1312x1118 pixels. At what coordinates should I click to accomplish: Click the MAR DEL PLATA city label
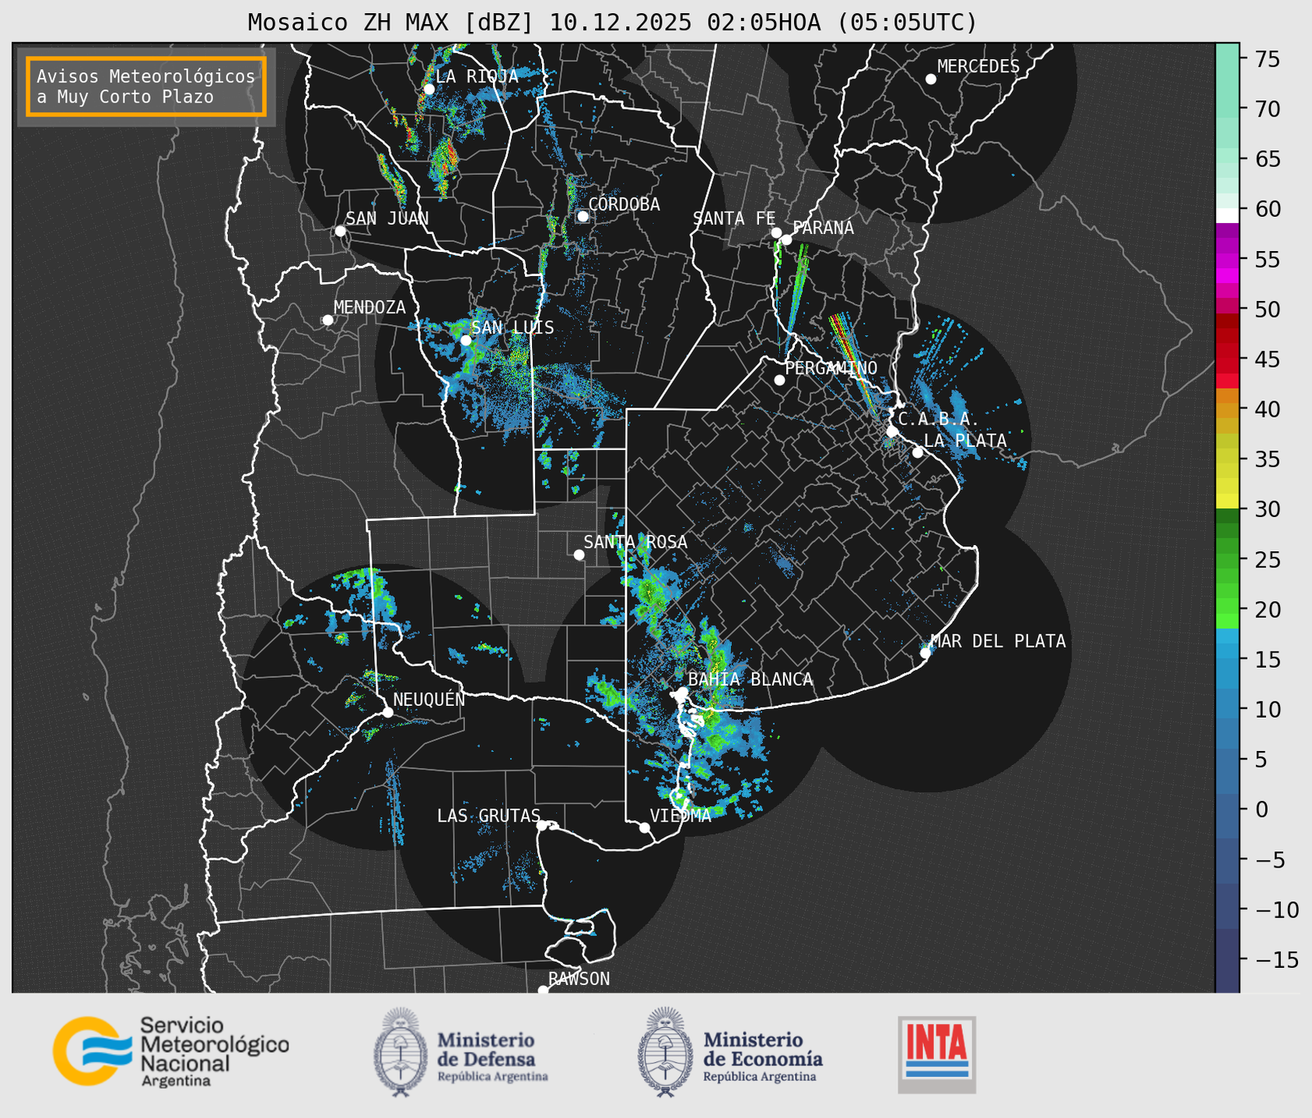point(999,641)
